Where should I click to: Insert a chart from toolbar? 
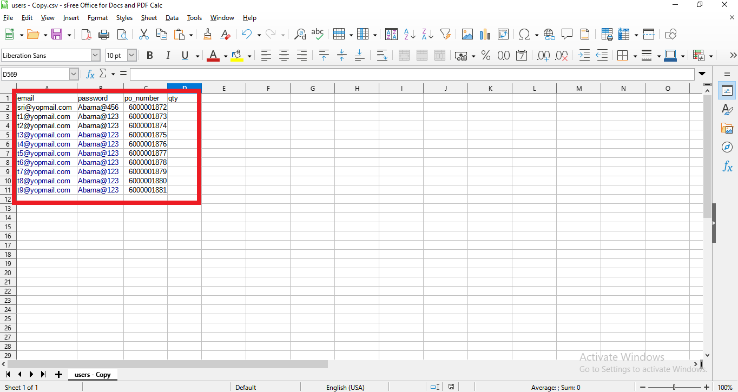(485, 35)
